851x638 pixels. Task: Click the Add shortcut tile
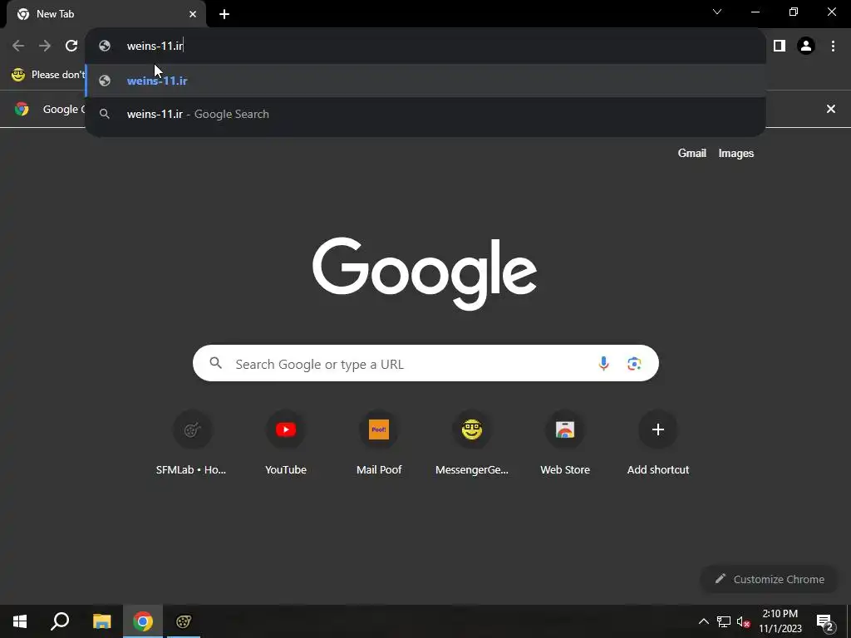point(658,443)
